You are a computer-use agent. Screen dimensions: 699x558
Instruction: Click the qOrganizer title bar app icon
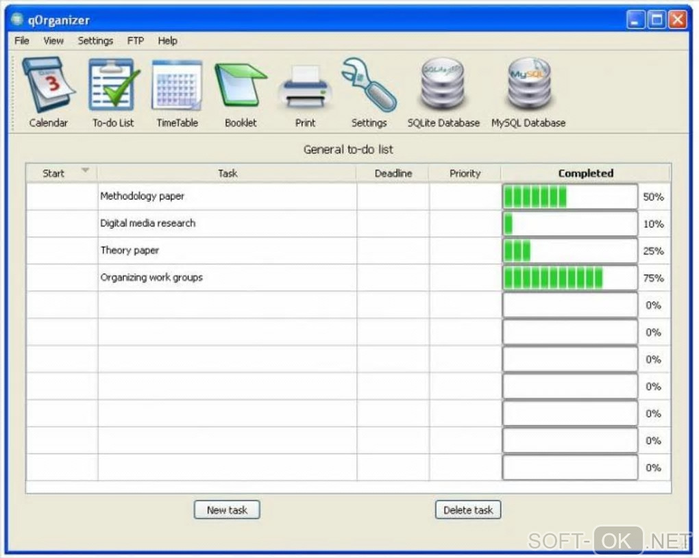(x=17, y=20)
